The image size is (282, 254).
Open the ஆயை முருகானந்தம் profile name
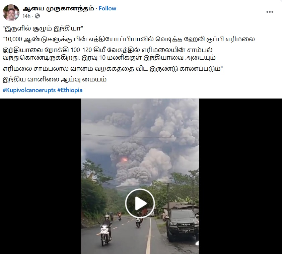tap(58, 8)
